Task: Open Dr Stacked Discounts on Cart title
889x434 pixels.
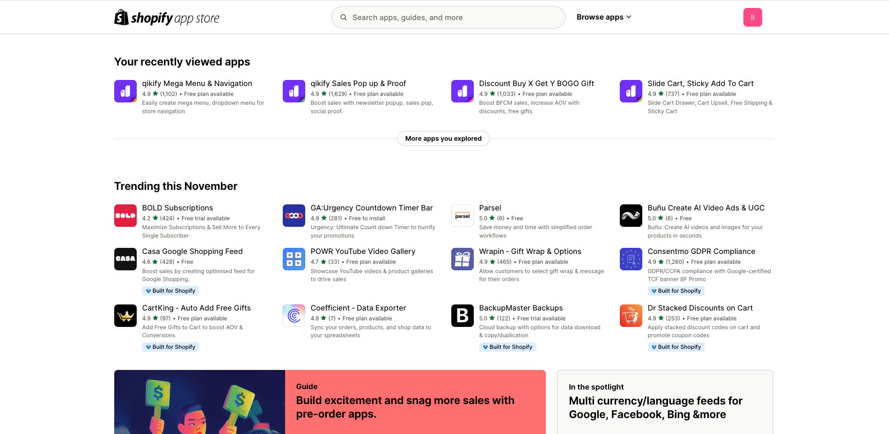Action: click(x=700, y=308)
